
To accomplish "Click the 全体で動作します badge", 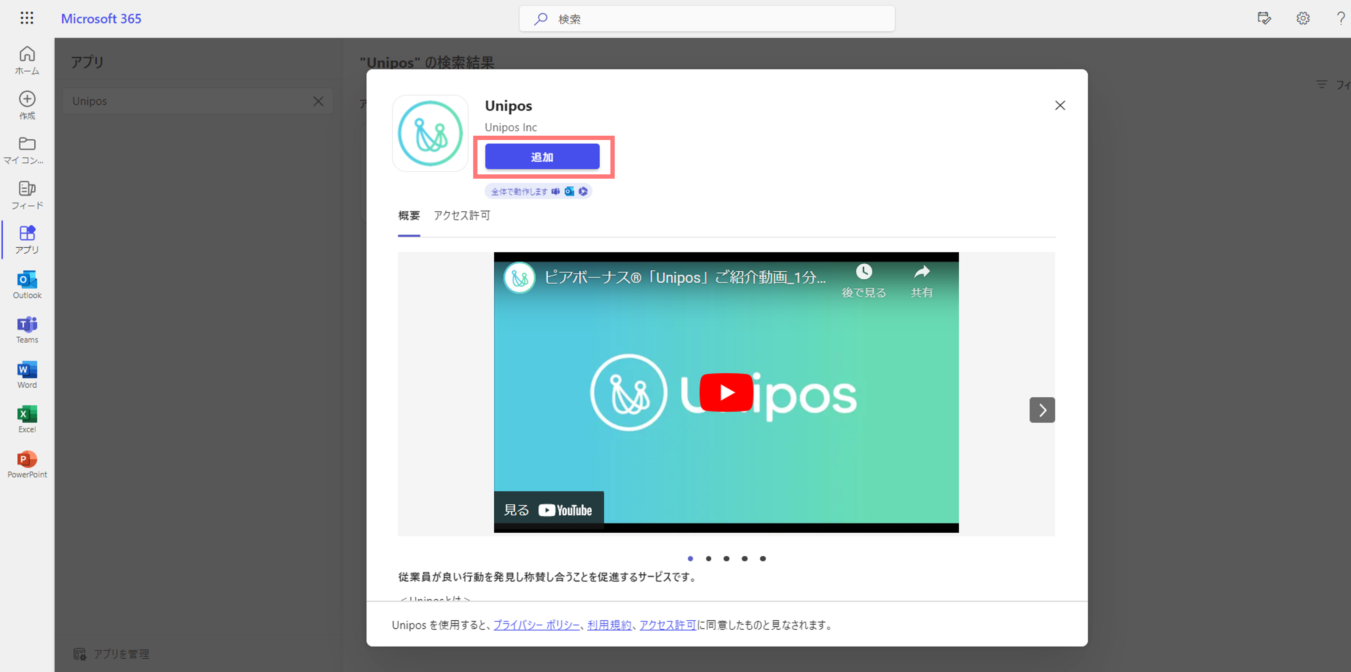I will point(539,191).
